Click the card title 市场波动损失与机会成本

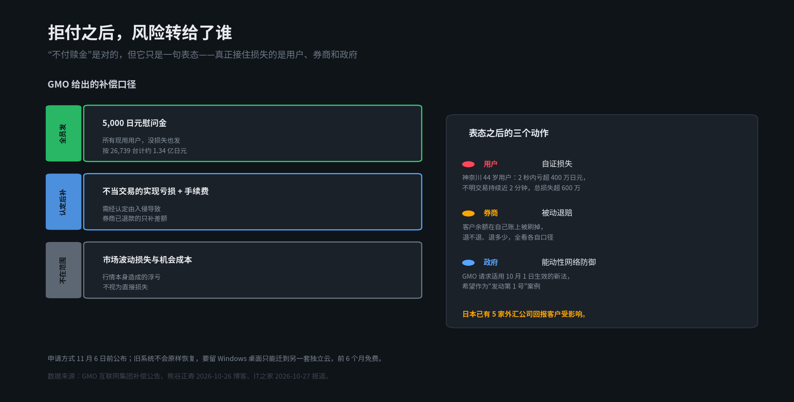point(147,260)
